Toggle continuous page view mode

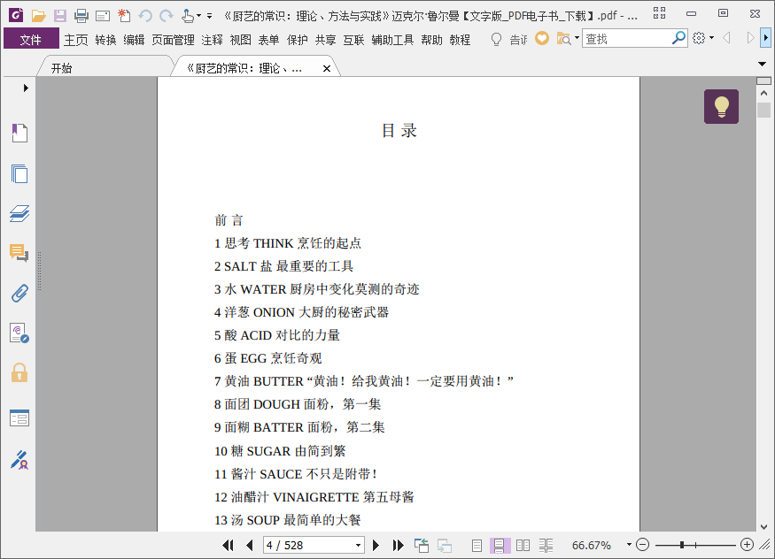(x=500, y=545)
